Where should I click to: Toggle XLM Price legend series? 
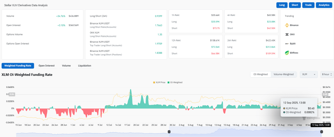click(x=159, y=82)
